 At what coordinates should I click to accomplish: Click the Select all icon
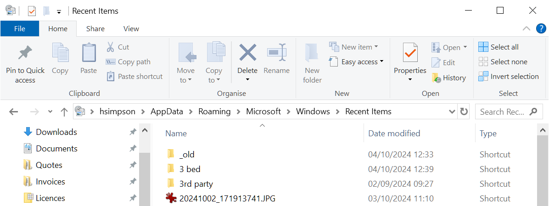(483, 47)
